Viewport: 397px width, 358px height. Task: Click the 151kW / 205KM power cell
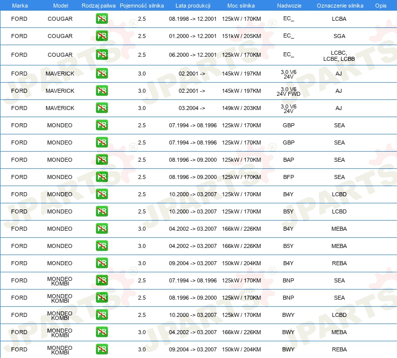pyautogui.click(x=241, y=36)
